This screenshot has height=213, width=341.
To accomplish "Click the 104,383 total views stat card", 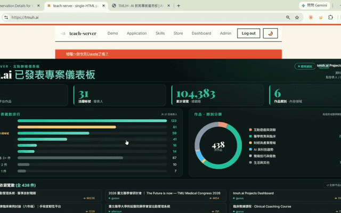I will [x=217, y=95].
